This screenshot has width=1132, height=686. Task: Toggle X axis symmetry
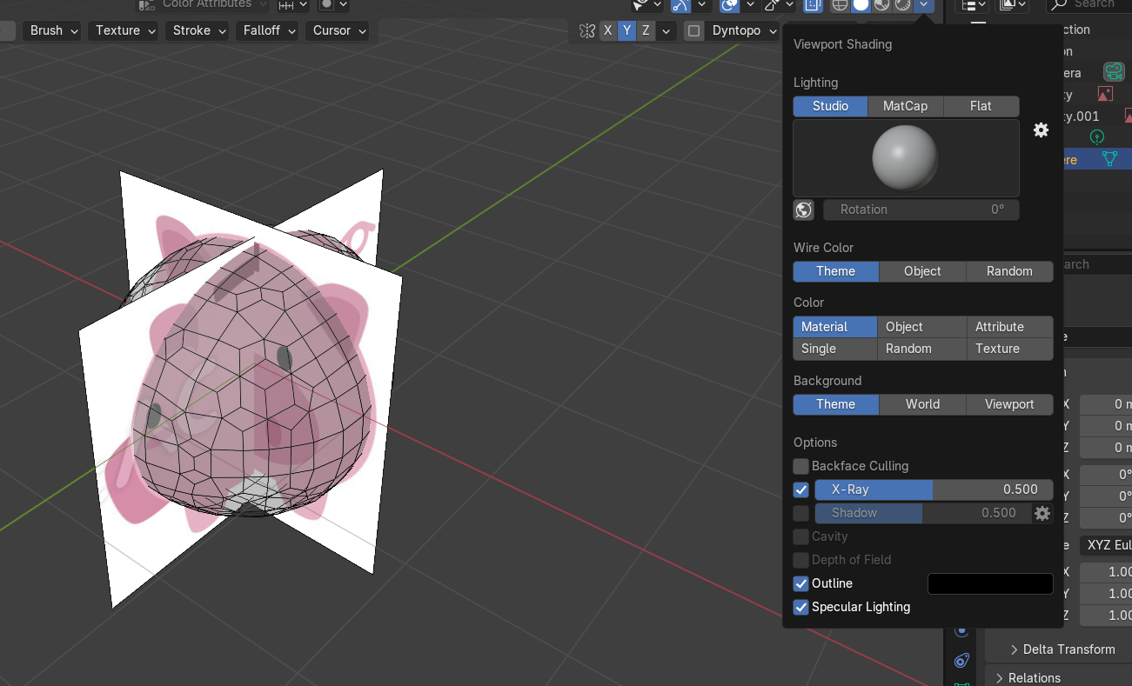point(607,30)
